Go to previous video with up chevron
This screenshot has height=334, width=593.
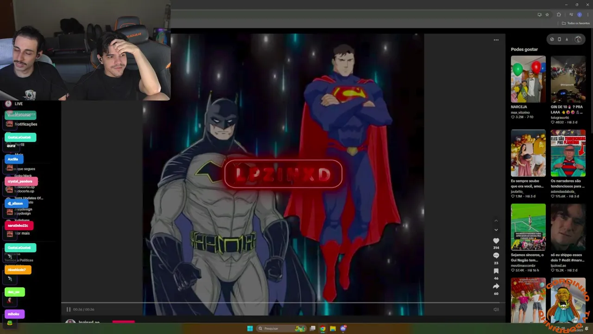click(496, 221)
